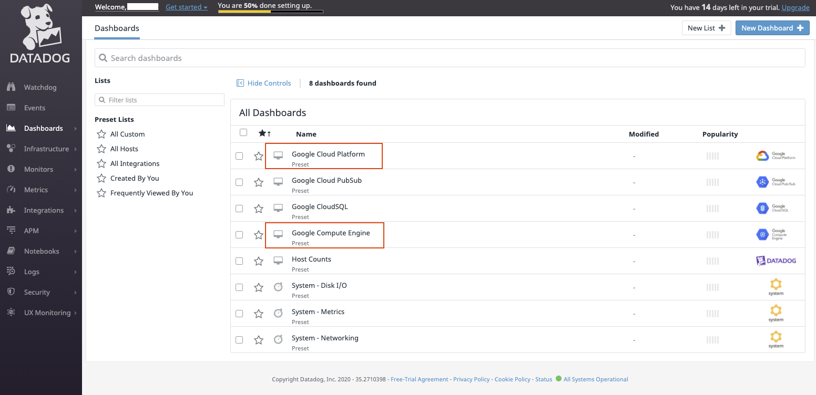
Task: Check the select-all checkbox in the table header
Action: coord(243,132)
